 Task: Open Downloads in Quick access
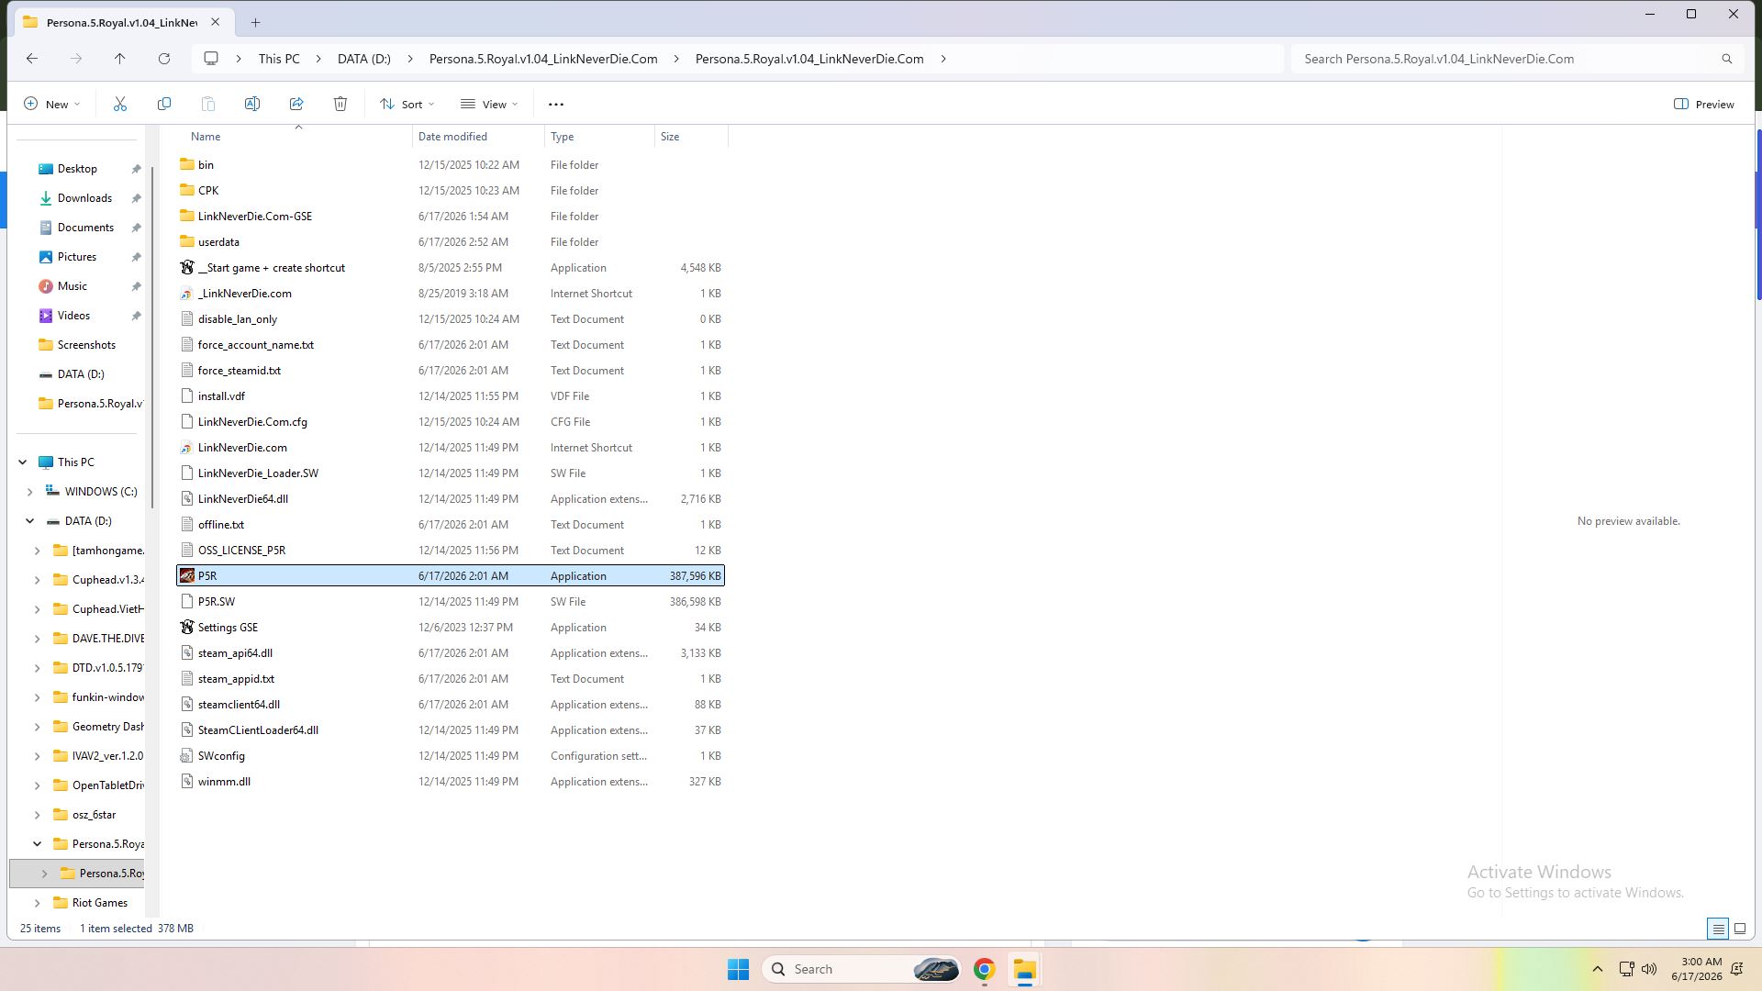point(84,198)
